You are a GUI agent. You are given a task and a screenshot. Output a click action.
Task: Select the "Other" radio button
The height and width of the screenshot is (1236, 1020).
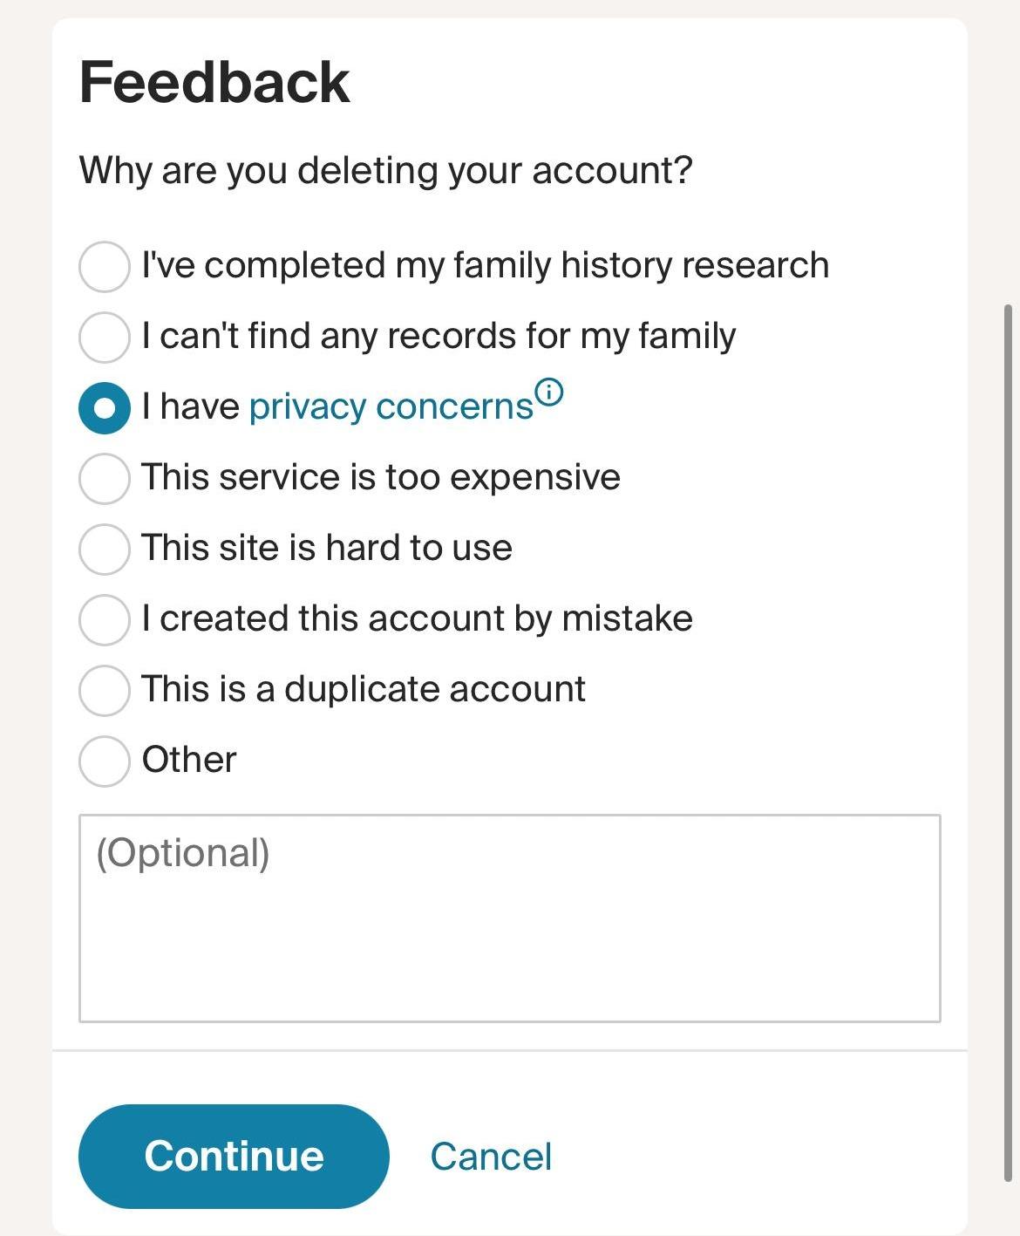(105, 761)
